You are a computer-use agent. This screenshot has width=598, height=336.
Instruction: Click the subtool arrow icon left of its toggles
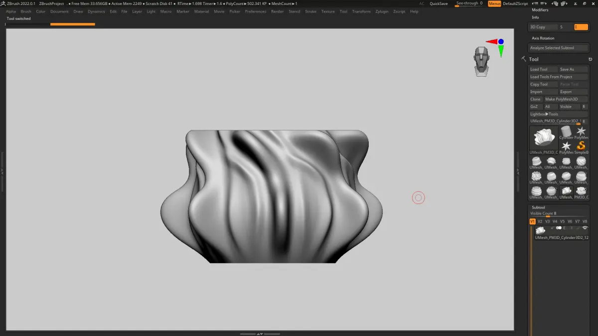pyautogui.click(x=552, y=228)
